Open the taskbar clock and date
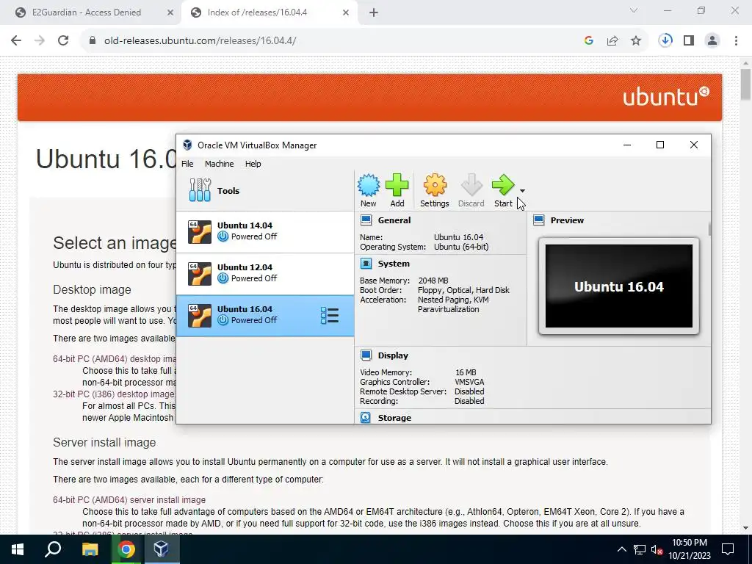This screenshot has width=752, height=564. pos(689,549)
